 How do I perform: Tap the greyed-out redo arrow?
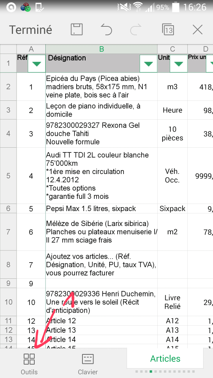pyautogui.click(x=136, y=30)
